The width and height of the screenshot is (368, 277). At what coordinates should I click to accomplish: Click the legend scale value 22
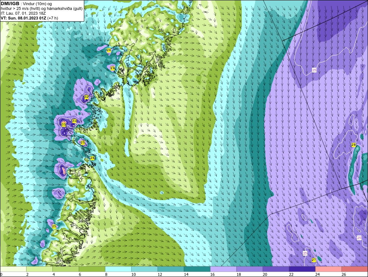291,274
